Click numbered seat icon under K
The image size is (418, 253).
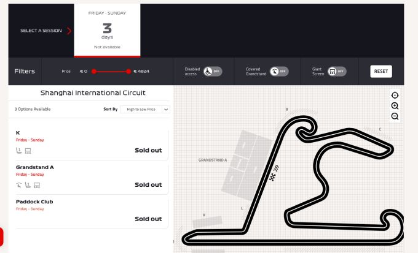(19, 151)
